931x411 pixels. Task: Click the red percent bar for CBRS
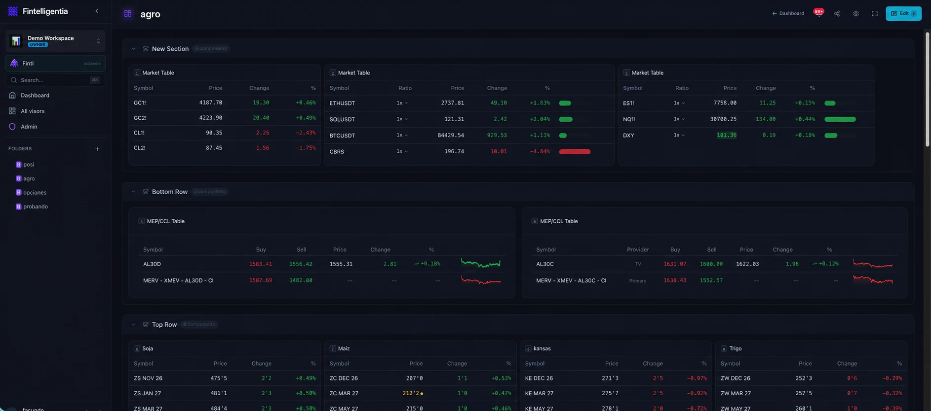(575, 152)
